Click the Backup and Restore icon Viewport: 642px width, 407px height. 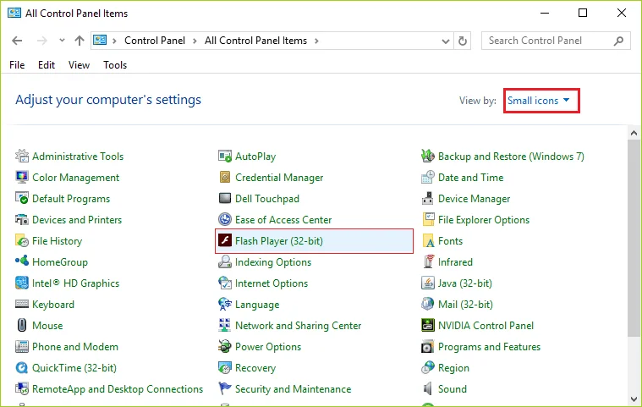428,156
